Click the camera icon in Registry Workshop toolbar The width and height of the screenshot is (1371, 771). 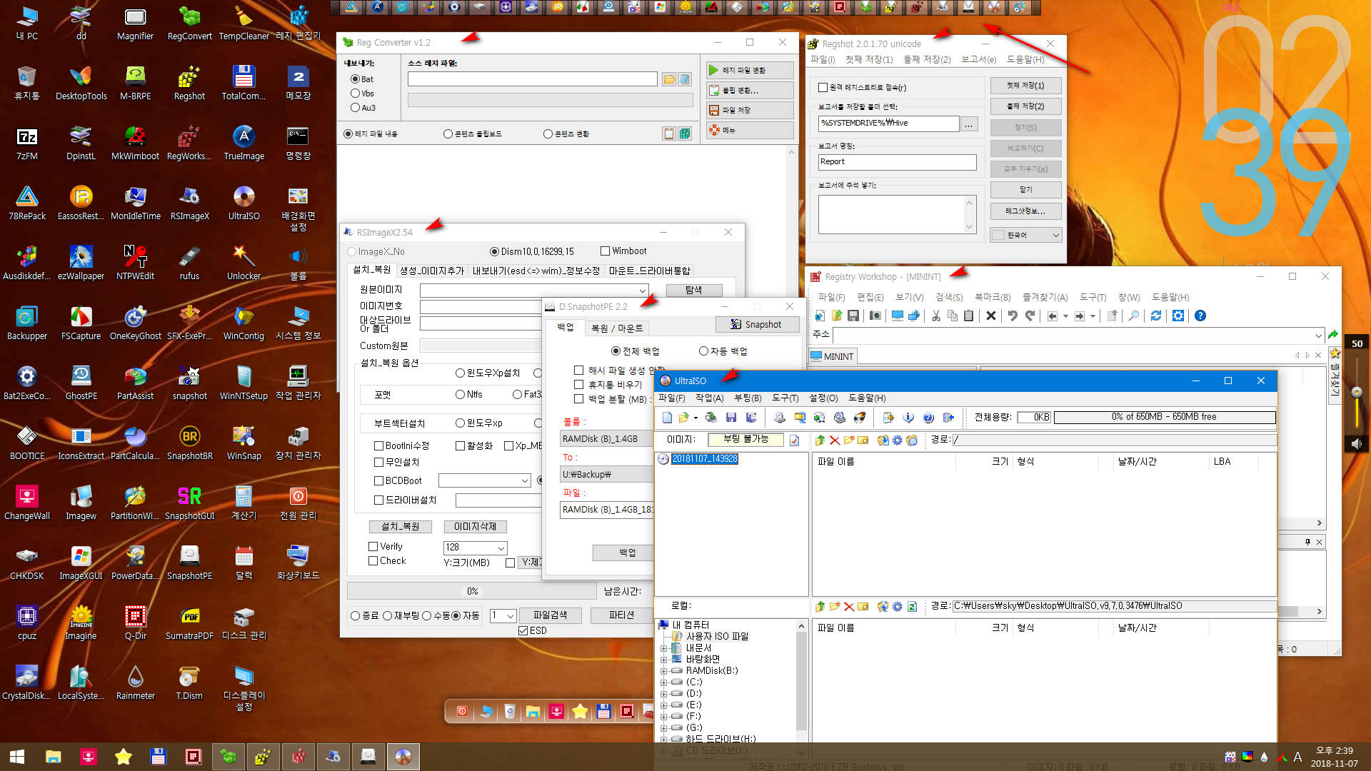click(875, 316)
